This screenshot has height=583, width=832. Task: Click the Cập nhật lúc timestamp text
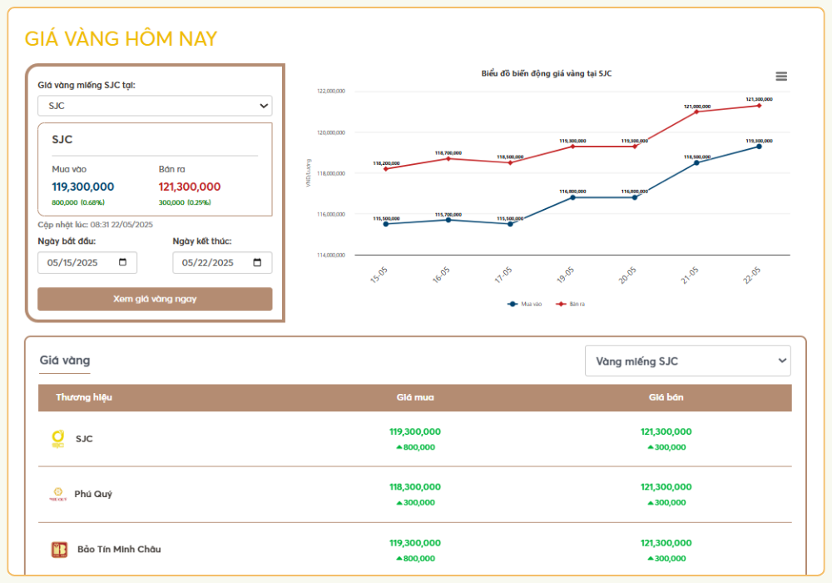click(x=95, y=225)
